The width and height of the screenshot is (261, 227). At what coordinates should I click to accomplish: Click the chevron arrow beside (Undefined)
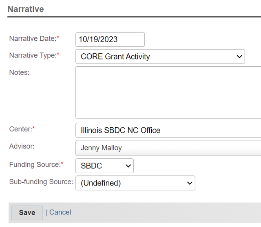190,183
